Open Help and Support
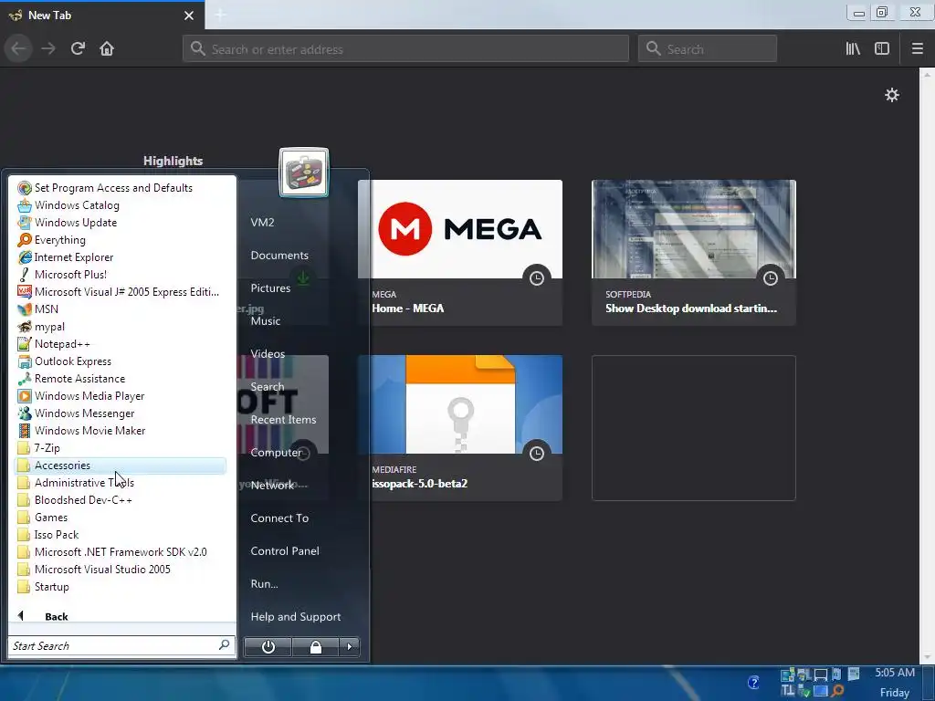This screenshot has width=935, height=701. point(296,616)
